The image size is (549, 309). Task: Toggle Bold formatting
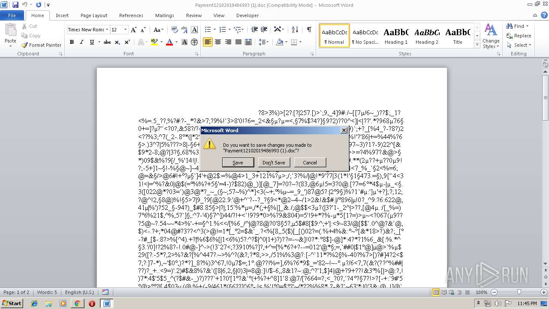pyautogui.click(x=72, y=42)
